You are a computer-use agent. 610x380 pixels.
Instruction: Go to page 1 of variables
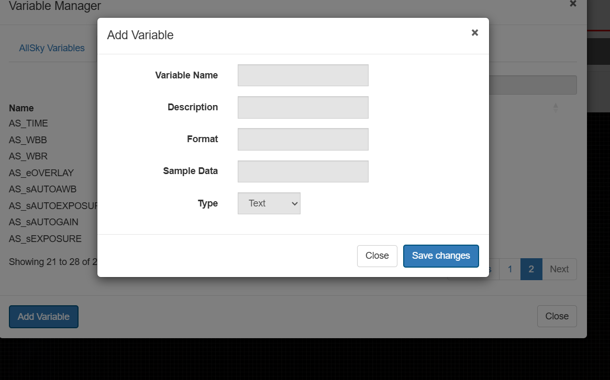tap(509, 269)
